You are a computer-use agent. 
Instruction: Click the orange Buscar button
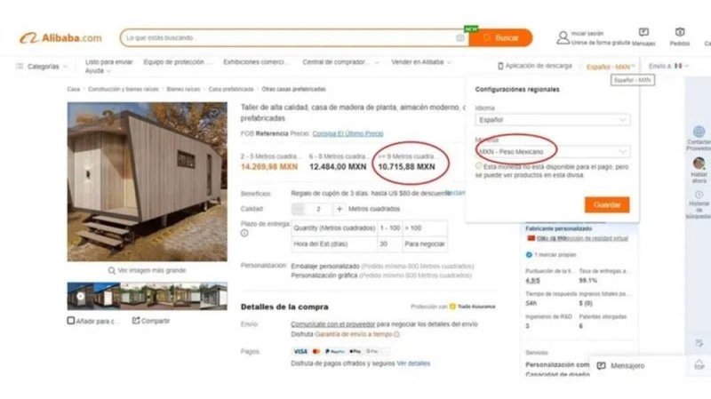tap(500, 38)
